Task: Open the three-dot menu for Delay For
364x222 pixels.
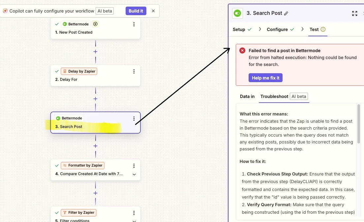Action: coord(134,71)
